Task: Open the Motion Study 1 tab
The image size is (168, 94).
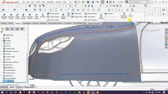Action: (x=30, y=87)
